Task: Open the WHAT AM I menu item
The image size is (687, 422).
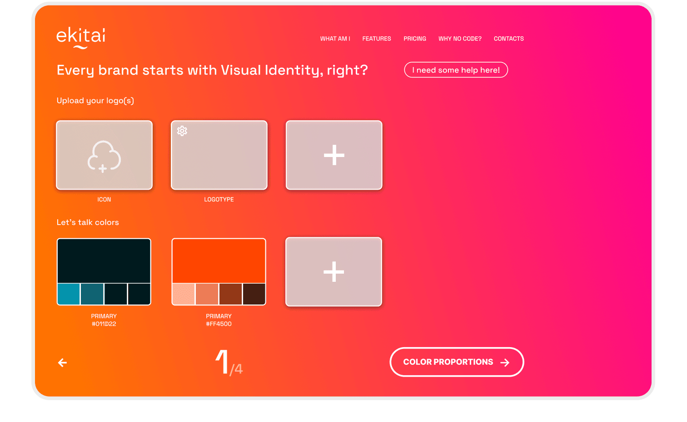Action: [x=335, y=39]
